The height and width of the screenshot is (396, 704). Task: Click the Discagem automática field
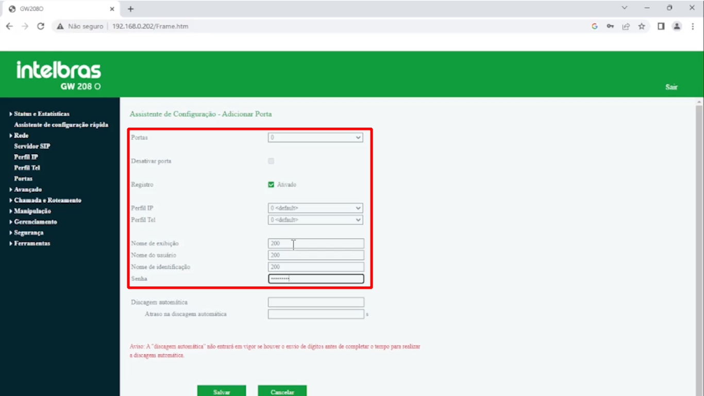click(316, 303)
